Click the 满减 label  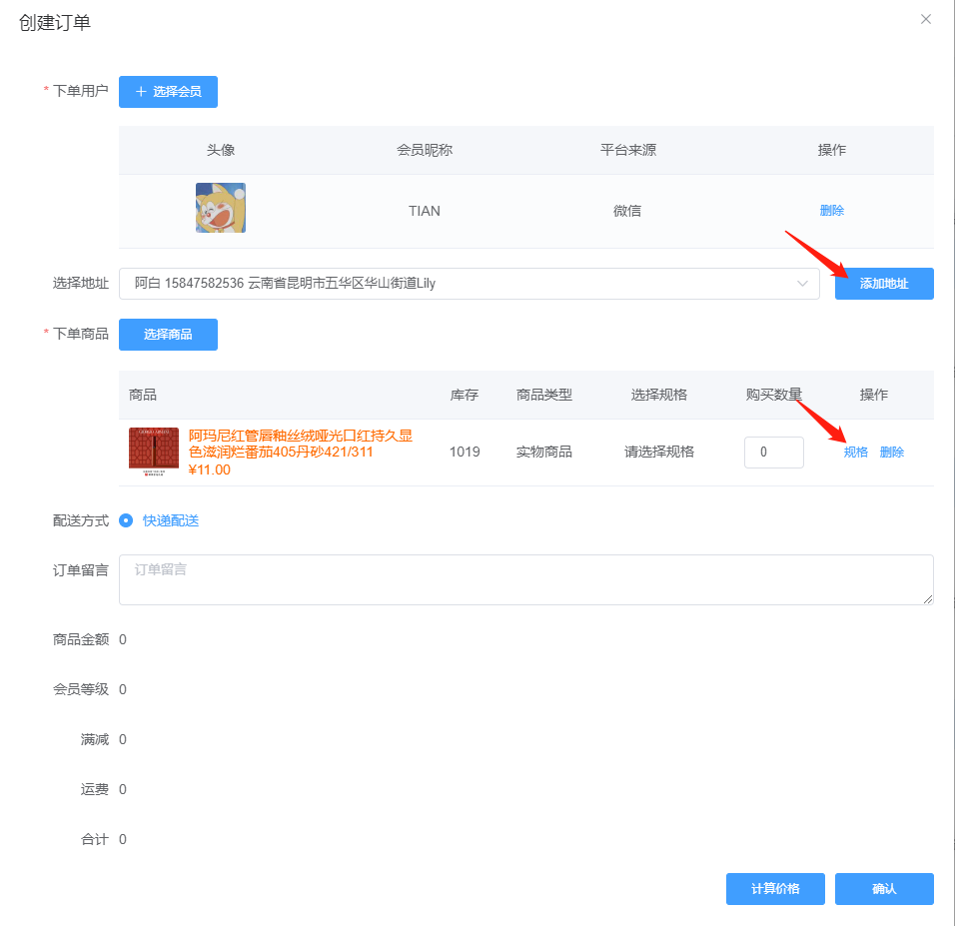95,739
